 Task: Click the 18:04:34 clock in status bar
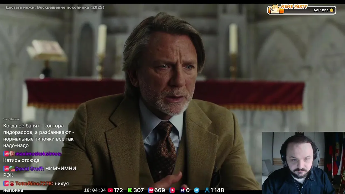click(x=95, y=190)
